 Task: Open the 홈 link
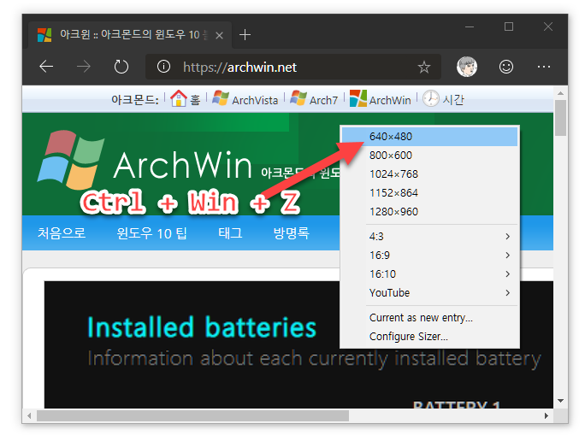click(195, 100)
